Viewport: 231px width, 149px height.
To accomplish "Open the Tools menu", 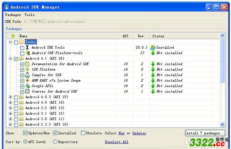I will click(x=29, y=15).
